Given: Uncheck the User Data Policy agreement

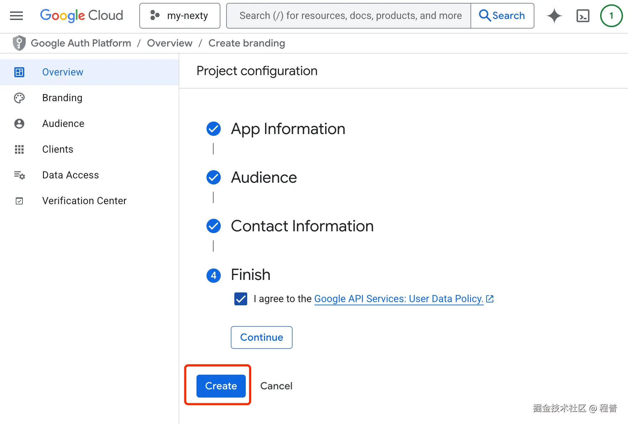Looking at the screenshot, I should 240,299.
